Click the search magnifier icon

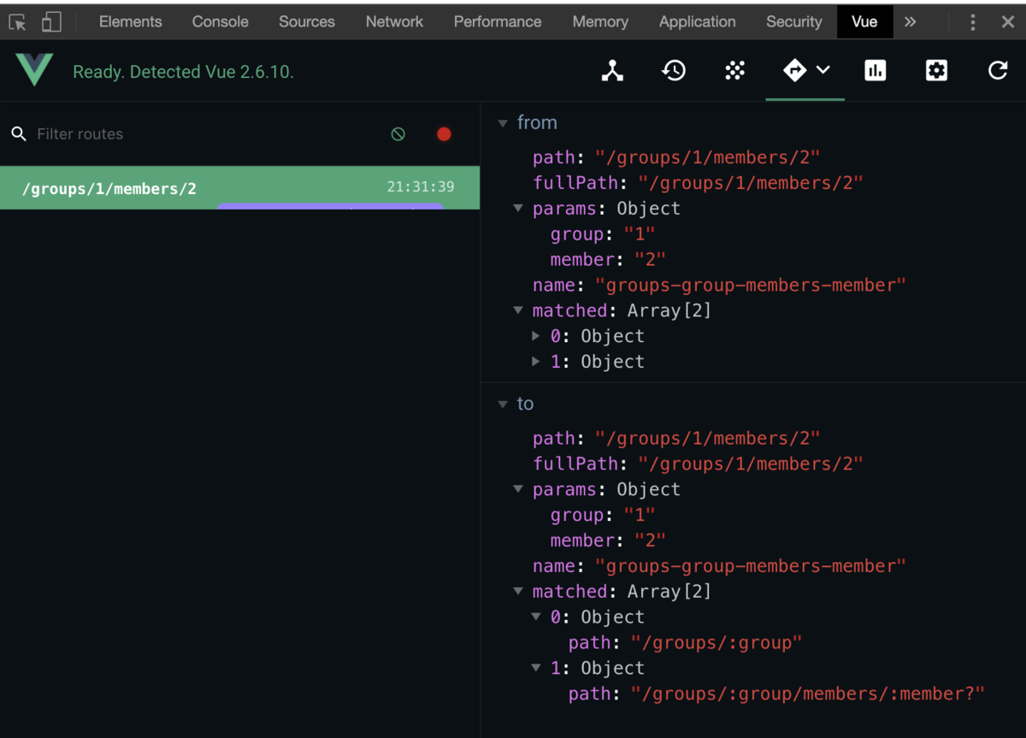[x=18, y=134]
